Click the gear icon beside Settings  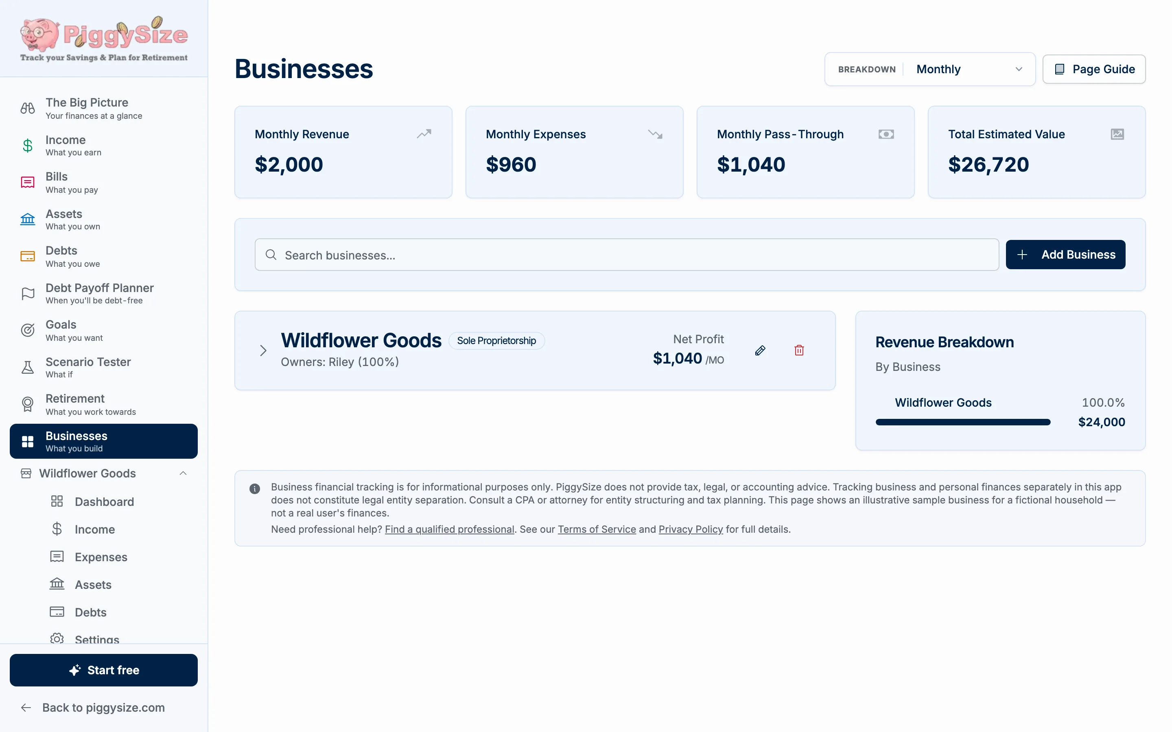point(57,638)
